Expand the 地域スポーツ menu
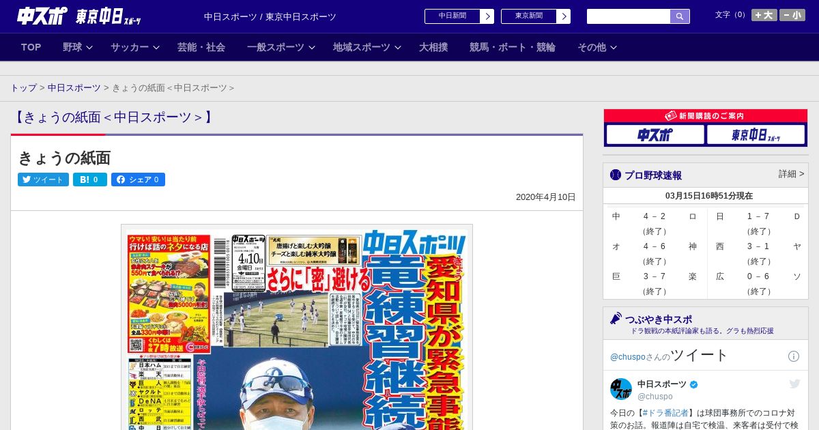Image resolution: width=819 pixels, height=430 pixels. click(367, 47)
